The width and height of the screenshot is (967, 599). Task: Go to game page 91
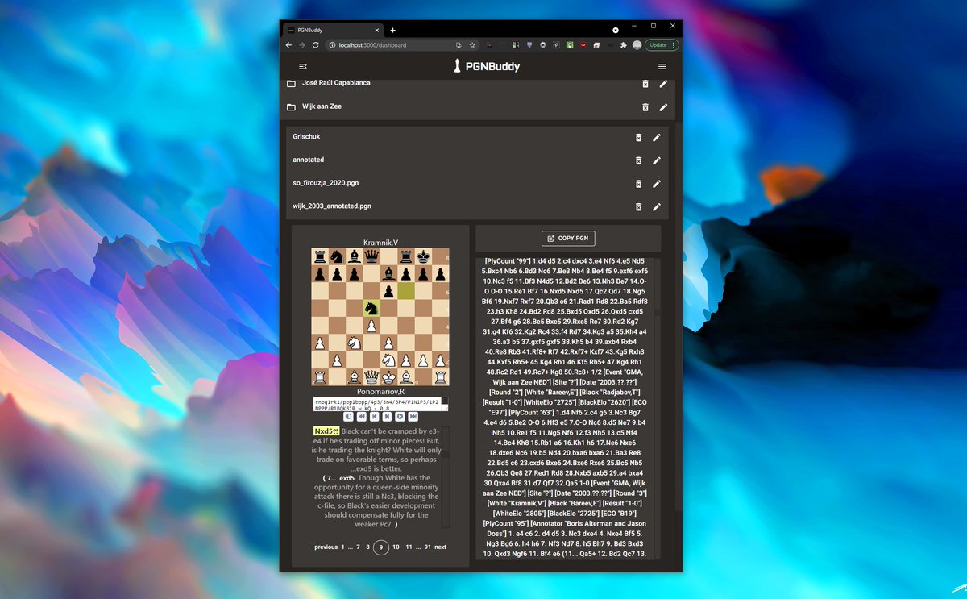pos(428,547)
